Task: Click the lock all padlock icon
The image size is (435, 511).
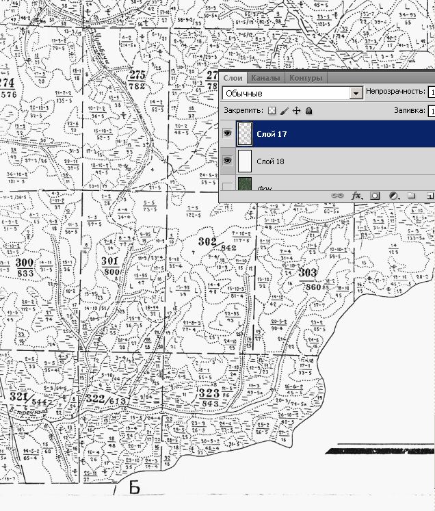Action: [308, 110]
